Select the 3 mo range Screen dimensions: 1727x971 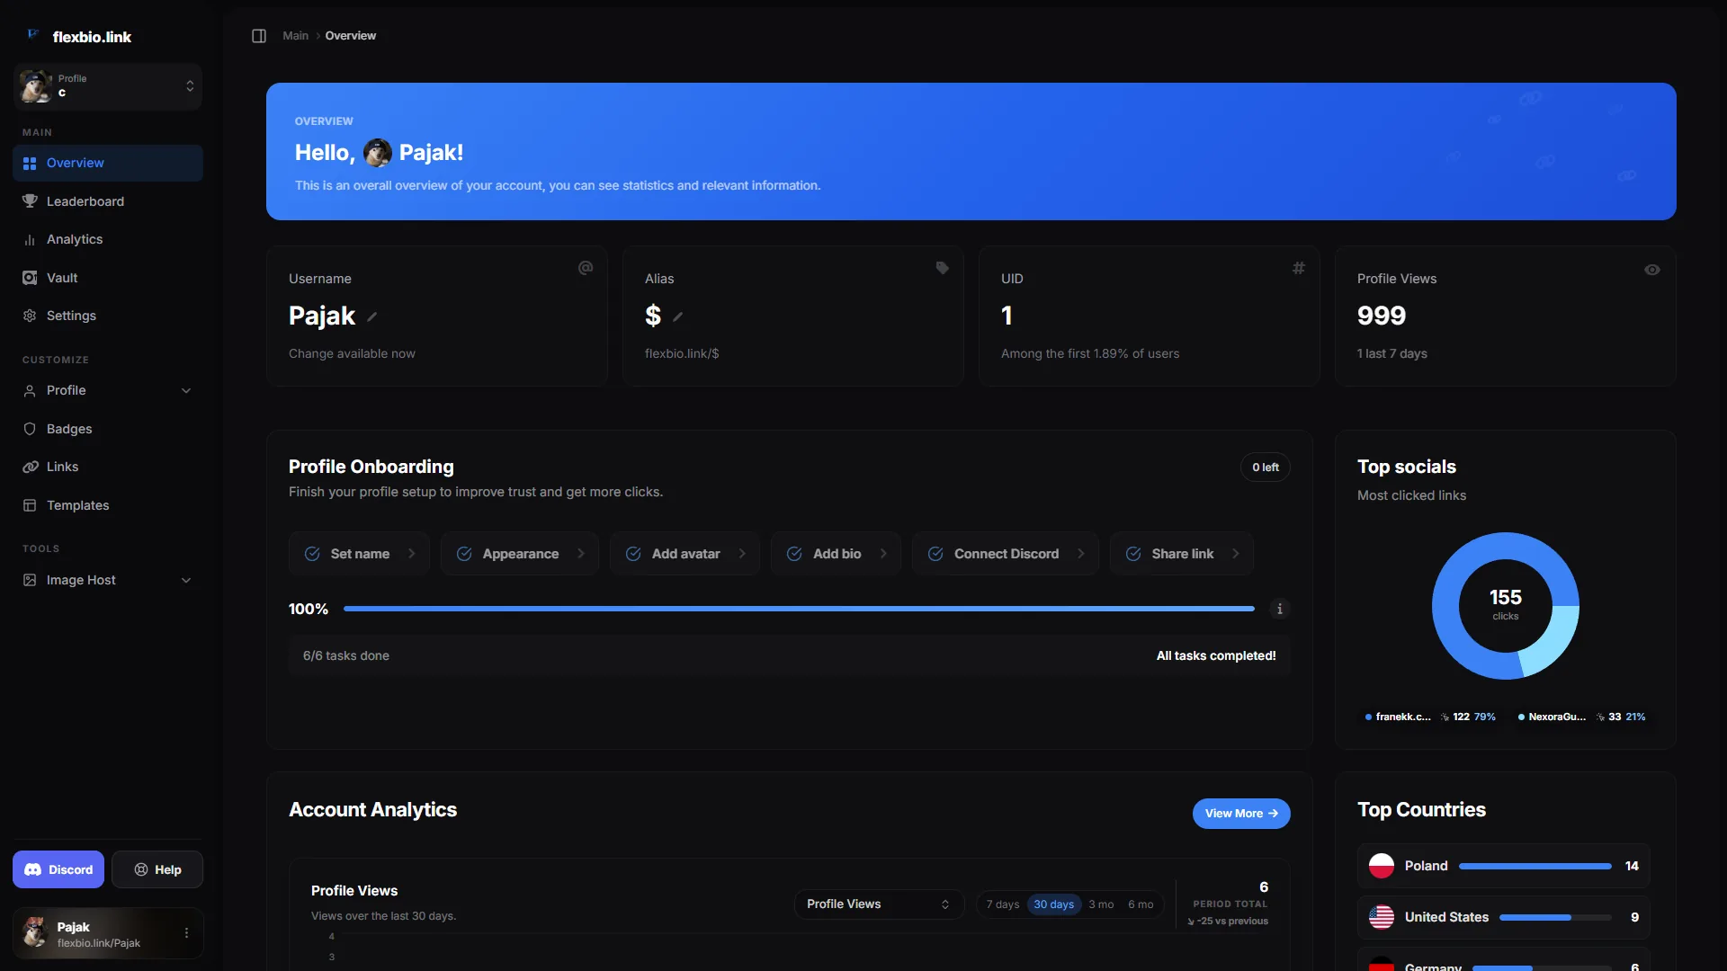pyautogui.click(x=1101, y=904)
